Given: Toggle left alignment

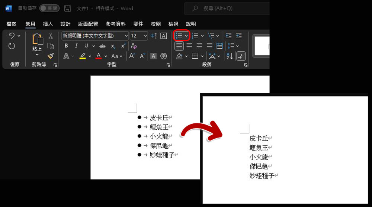Looking at the screenshot, I should click(179, 46).
